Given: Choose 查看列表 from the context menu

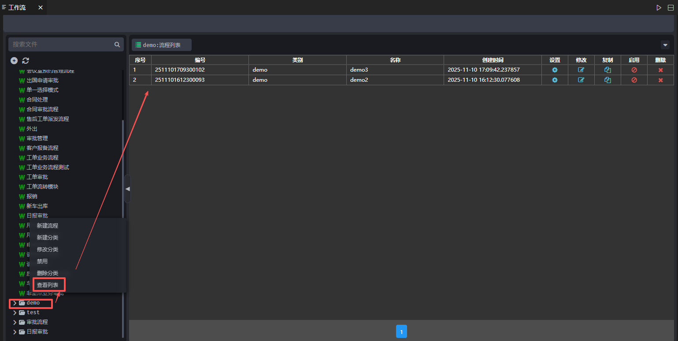Looking at the screenshot, I should pyautogui.click(x=48, y=285).
